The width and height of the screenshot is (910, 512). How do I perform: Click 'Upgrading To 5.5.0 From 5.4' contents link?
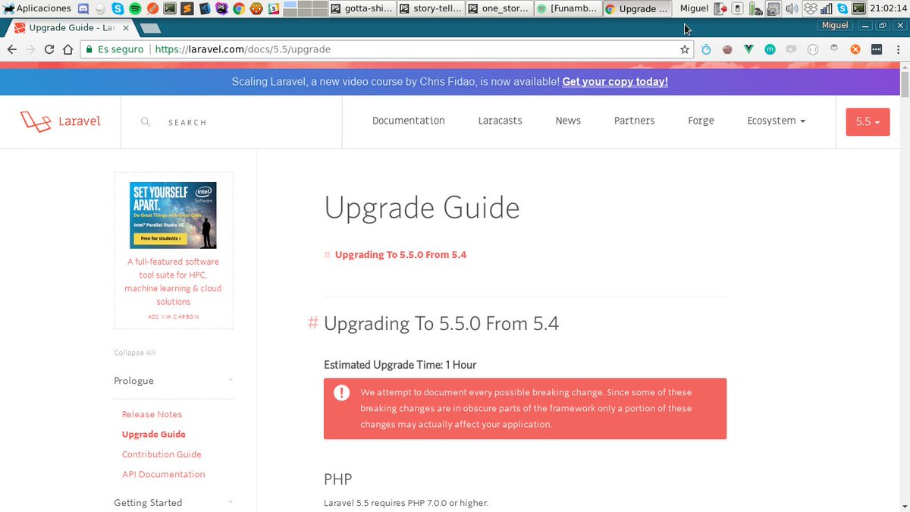click(400, 255)
